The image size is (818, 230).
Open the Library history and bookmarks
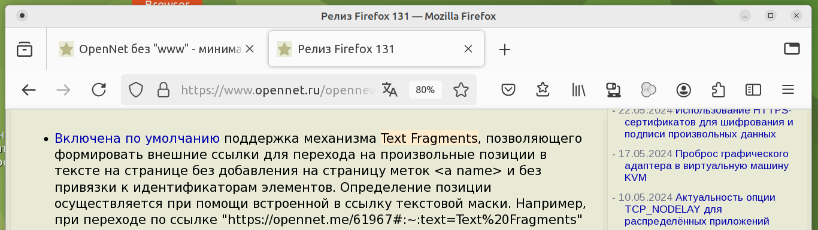pyautogui.click(x=578, y=90)
